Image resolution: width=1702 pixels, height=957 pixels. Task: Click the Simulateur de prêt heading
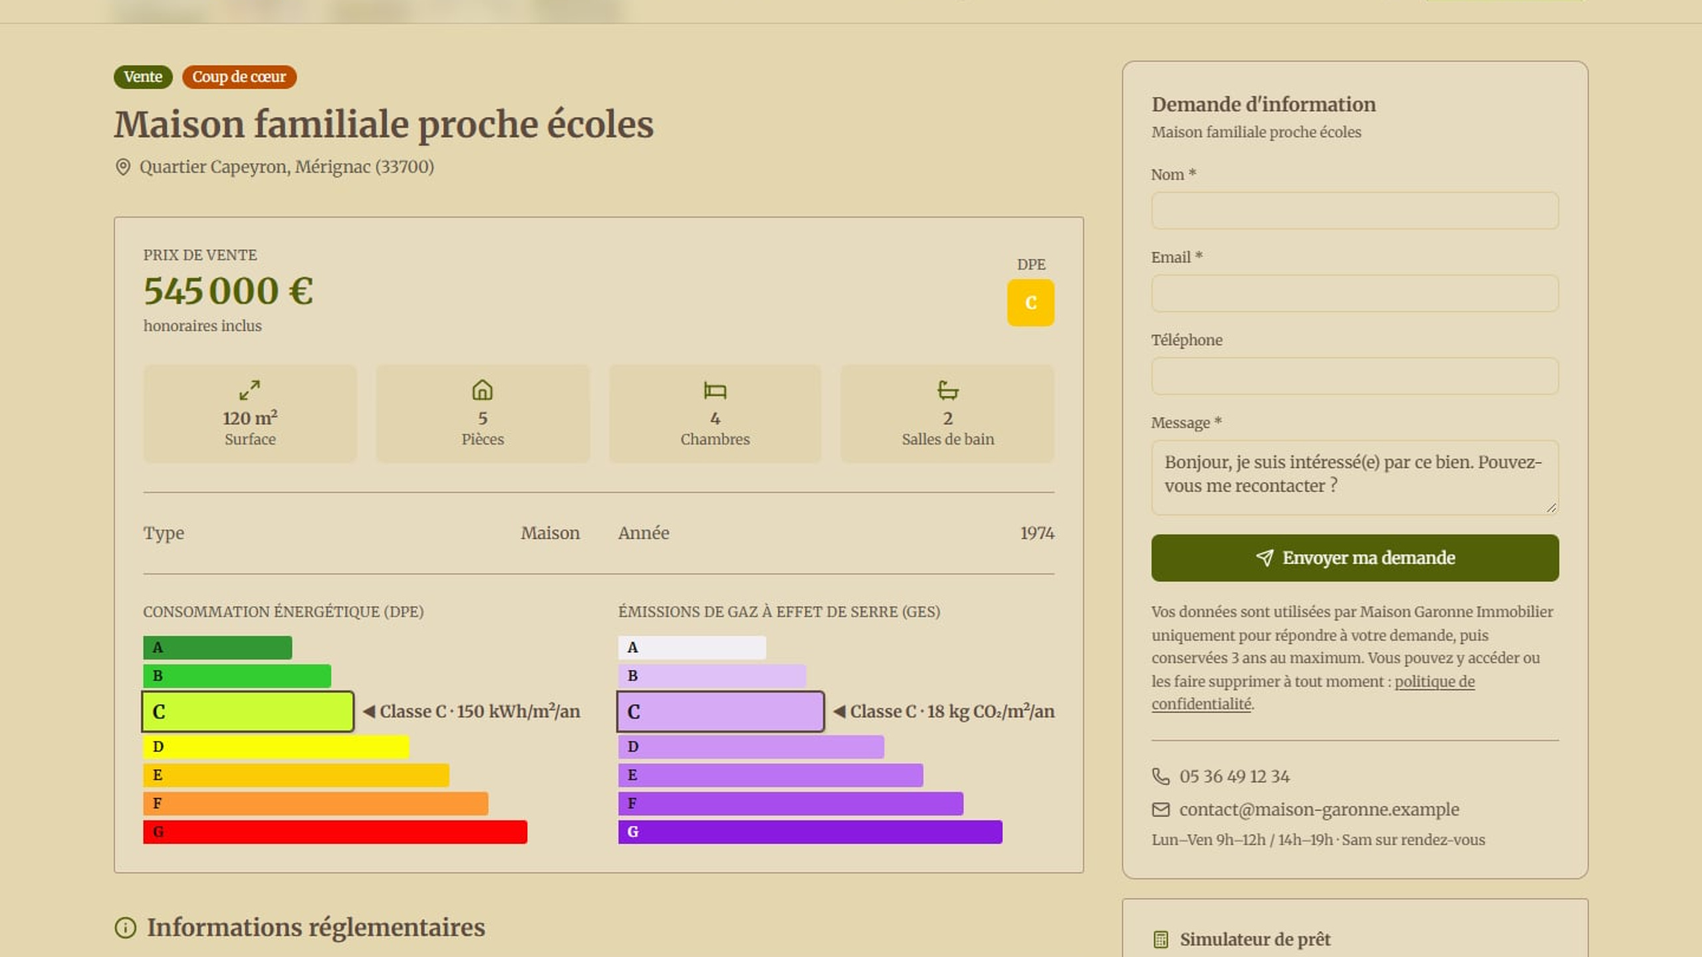[1255, 940]
